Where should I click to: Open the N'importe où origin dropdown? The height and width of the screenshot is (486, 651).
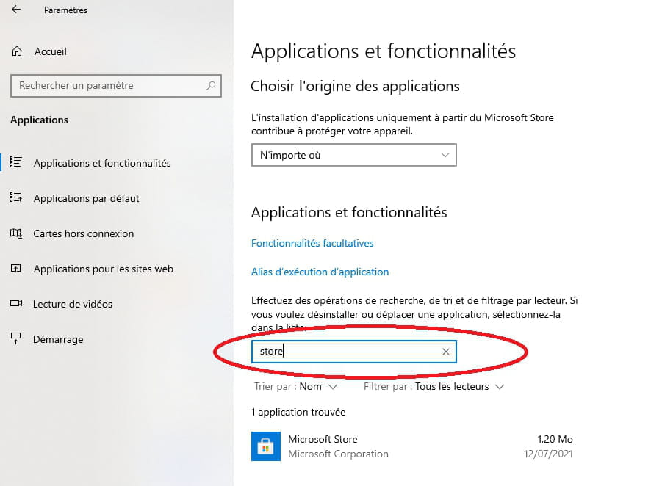pos(353,155)
